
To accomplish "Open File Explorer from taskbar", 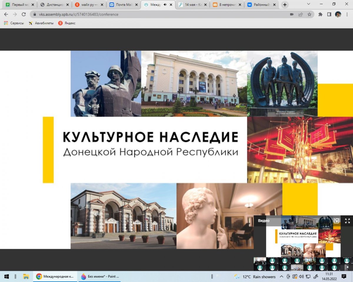I will [26, 276].
